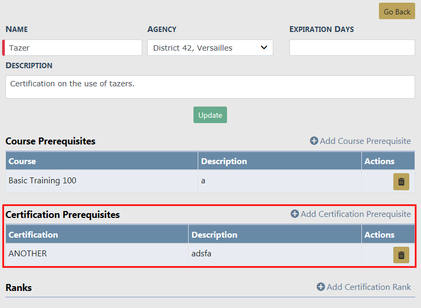
Task: Focus the Name field containing Tazer
Action: pyautogui.click(x=74, y=48)
